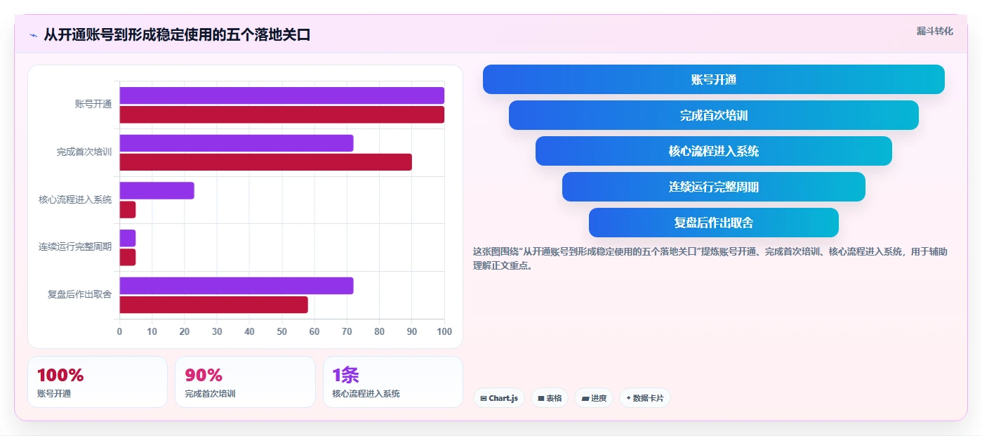Click the lightning icon beside the title
The image size is (982, 436).
(33, 35)
